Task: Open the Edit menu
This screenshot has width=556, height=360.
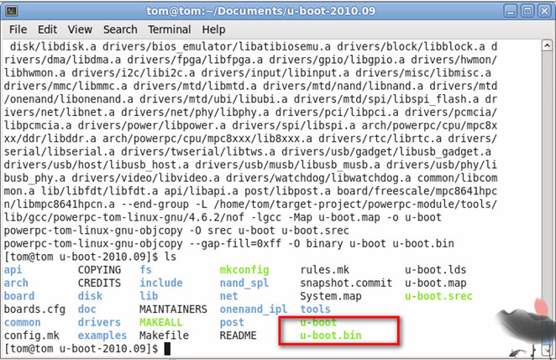Action: click(x=48, y=29)
